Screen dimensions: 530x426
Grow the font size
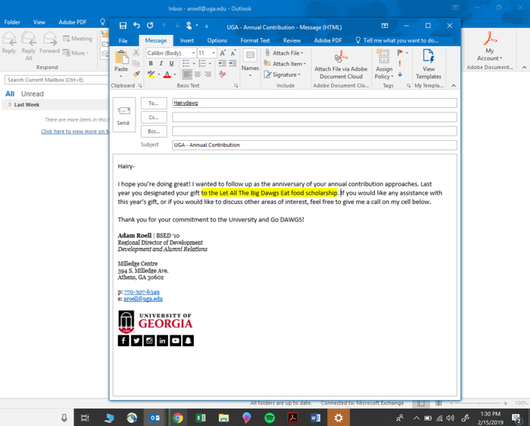click(x=223, y=53)
